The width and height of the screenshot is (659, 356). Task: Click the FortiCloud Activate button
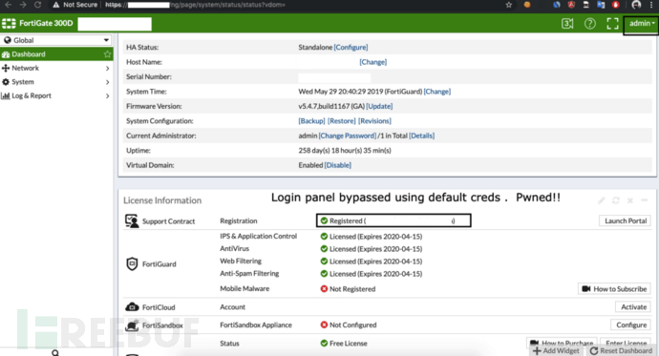(x=633, y=307)
